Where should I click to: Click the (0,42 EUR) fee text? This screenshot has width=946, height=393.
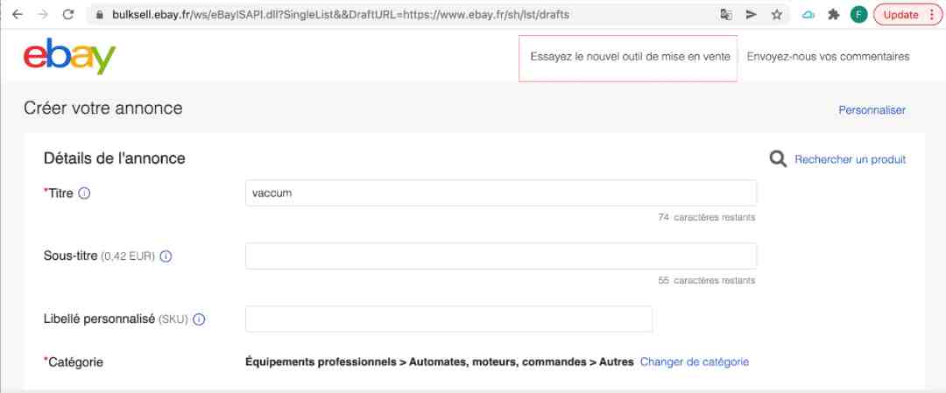(128, 256)
